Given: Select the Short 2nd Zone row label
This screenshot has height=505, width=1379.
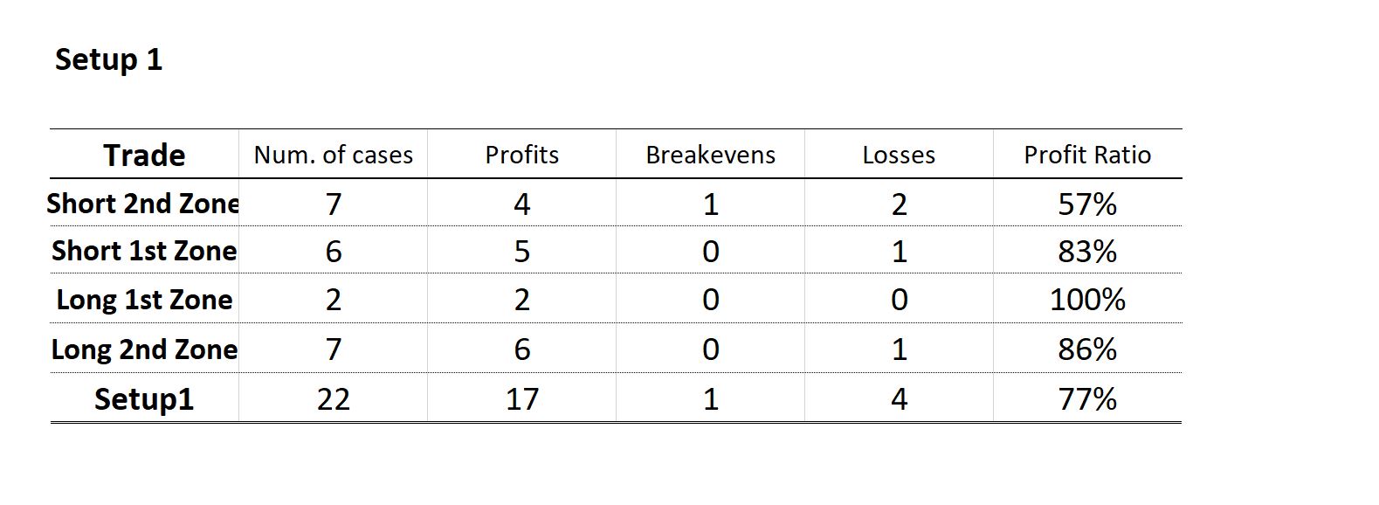Looking at the screenshot, I should tap(144, 204).
